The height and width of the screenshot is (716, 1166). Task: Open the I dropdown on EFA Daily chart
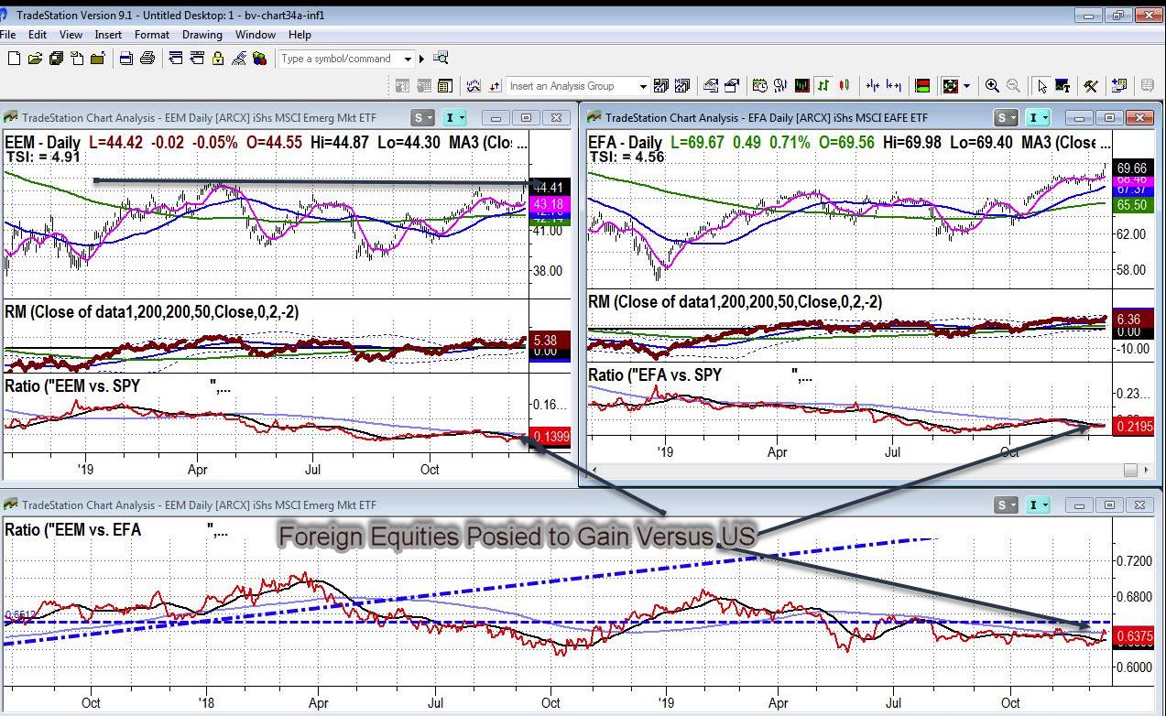coord(1039,117)
